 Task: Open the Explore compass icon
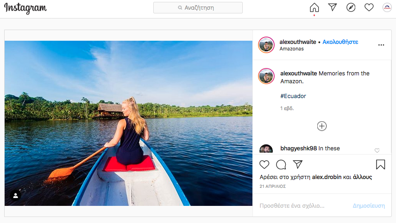pos(351,7)
